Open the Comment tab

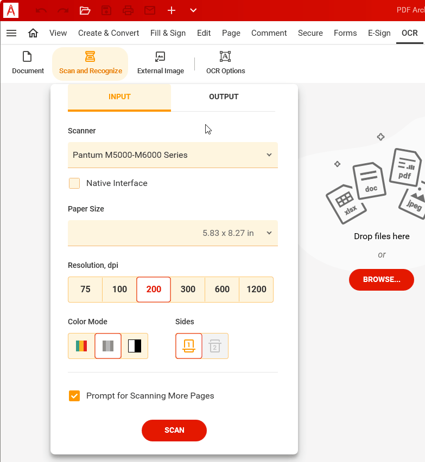(269, 33)
